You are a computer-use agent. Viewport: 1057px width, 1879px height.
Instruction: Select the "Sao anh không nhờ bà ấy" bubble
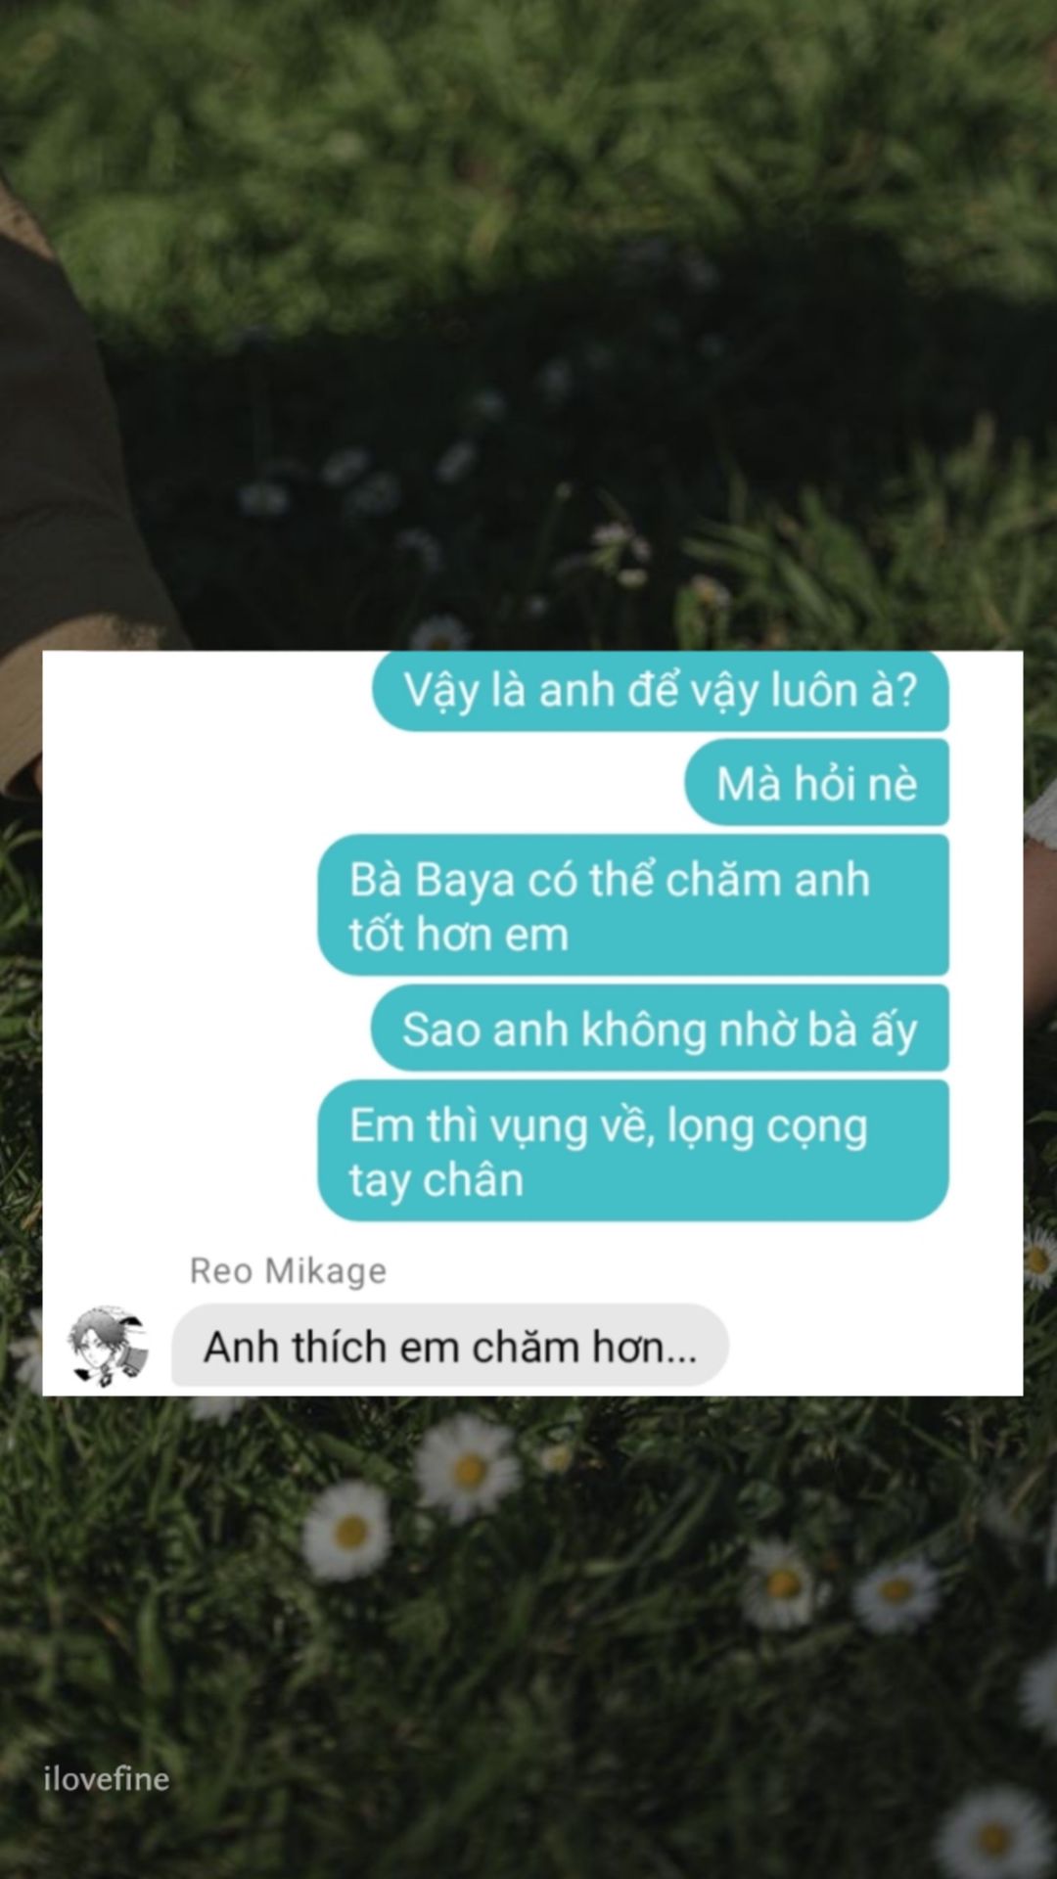pyautogui.click(x=660, y=1029)
